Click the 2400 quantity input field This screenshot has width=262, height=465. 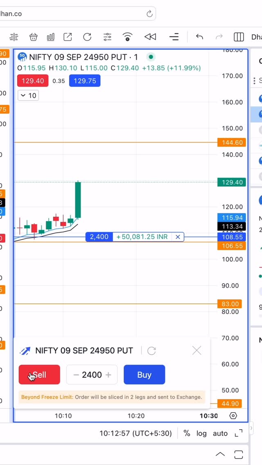pos(92,375)
